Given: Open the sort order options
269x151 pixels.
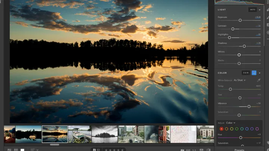Looking at the screenshot, I should tap(34, 150).
